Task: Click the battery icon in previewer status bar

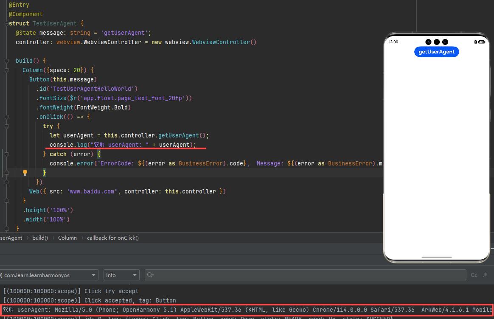Action: [x=482, y=42]
